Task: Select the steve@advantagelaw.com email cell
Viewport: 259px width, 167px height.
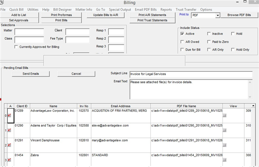Action: [x=121, y=131]
